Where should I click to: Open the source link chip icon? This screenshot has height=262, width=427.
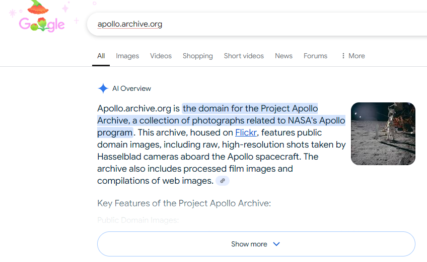point(223,181)
